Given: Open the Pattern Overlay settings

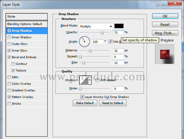Looking at the screenshot, I should (22, 97).
